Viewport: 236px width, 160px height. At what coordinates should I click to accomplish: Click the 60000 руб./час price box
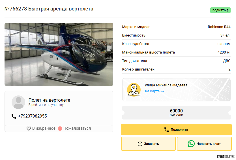(x=176, y=113)
